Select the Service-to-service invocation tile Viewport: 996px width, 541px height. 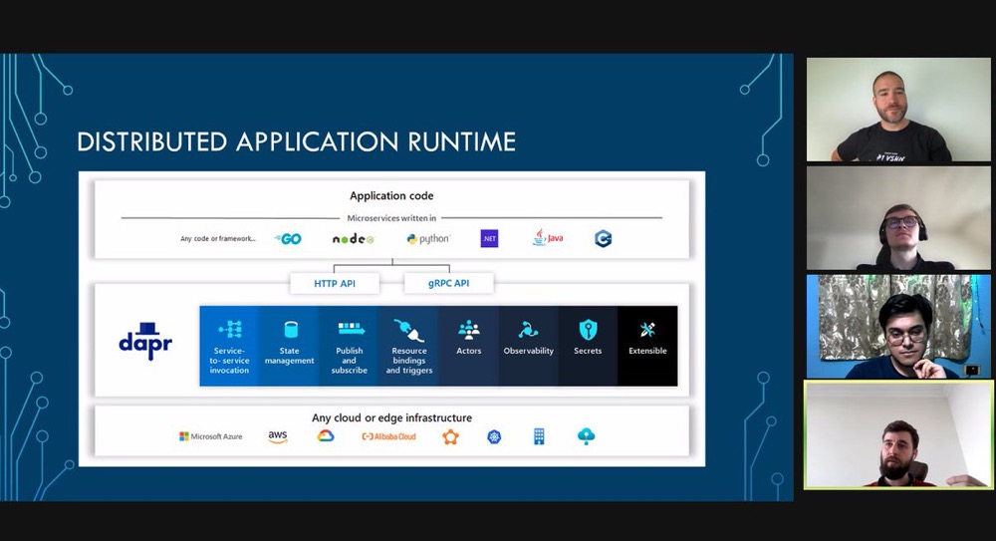pos(229,346)
